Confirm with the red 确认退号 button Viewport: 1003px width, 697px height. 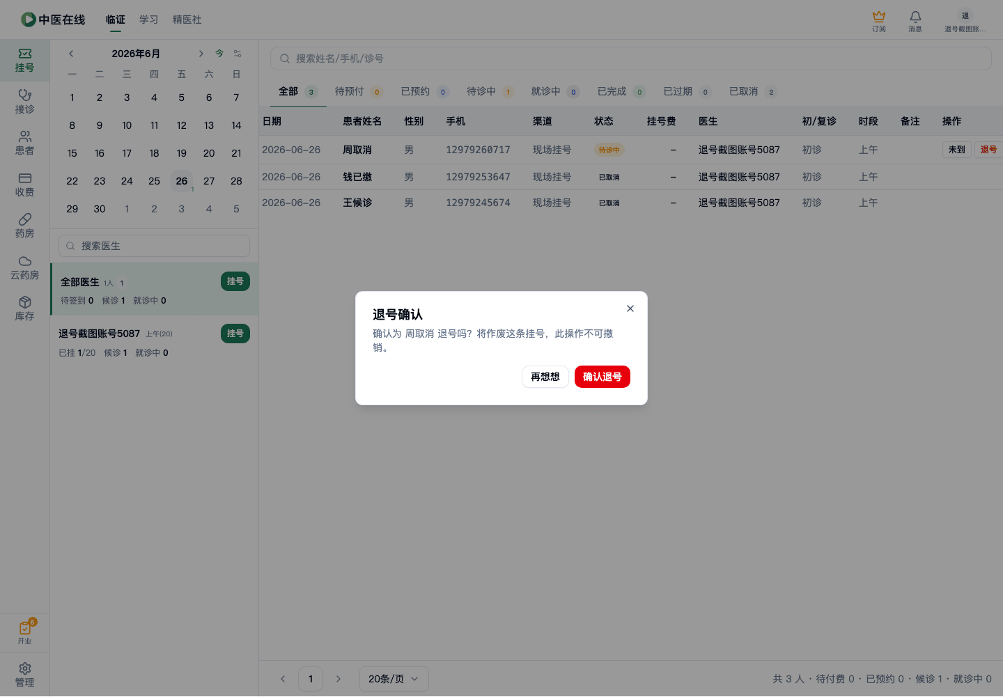pos(602,377)
